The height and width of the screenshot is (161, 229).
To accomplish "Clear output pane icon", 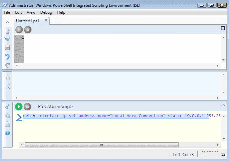I will pyautogui.click(x=8, y=86).
